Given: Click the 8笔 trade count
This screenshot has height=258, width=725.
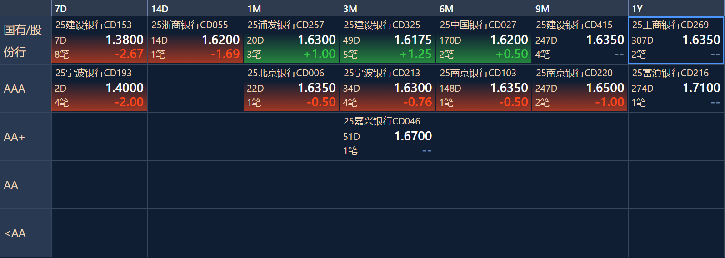Looking at the screenshot, I should coord(62,55).
